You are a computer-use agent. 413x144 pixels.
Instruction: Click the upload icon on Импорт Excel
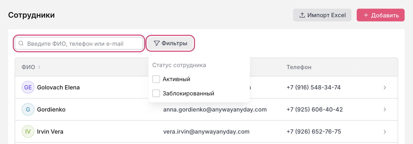point(302,15)
